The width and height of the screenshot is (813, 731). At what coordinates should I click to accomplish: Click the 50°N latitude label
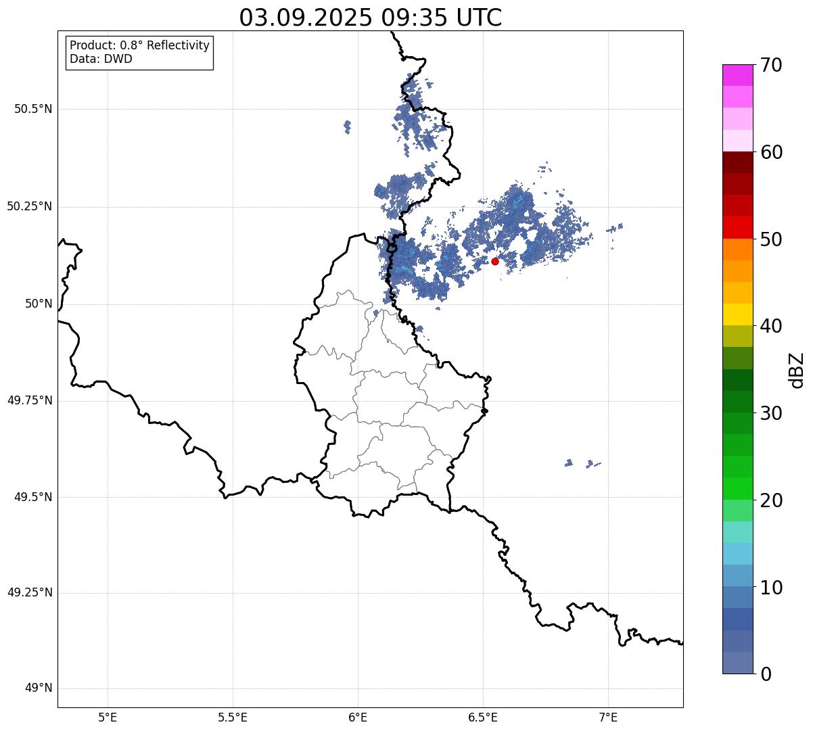click(x=39, y=304)
